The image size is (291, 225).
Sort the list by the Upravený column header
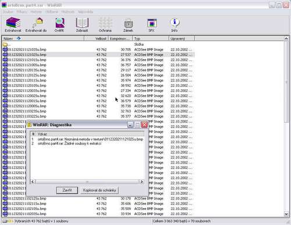coord(182,39)
